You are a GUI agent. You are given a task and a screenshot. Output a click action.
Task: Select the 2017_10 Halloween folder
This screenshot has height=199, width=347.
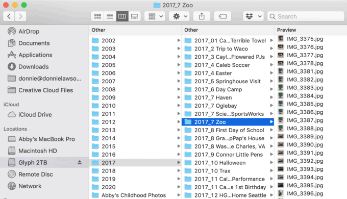[228, 162]
